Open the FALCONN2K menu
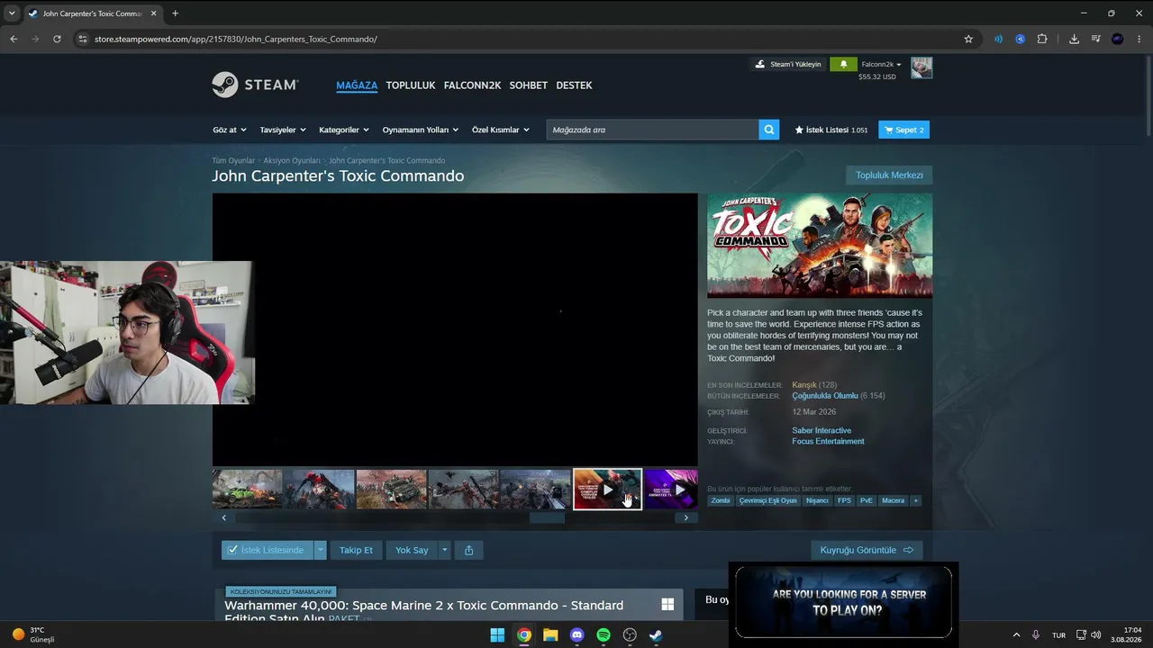 coord(472,85)
